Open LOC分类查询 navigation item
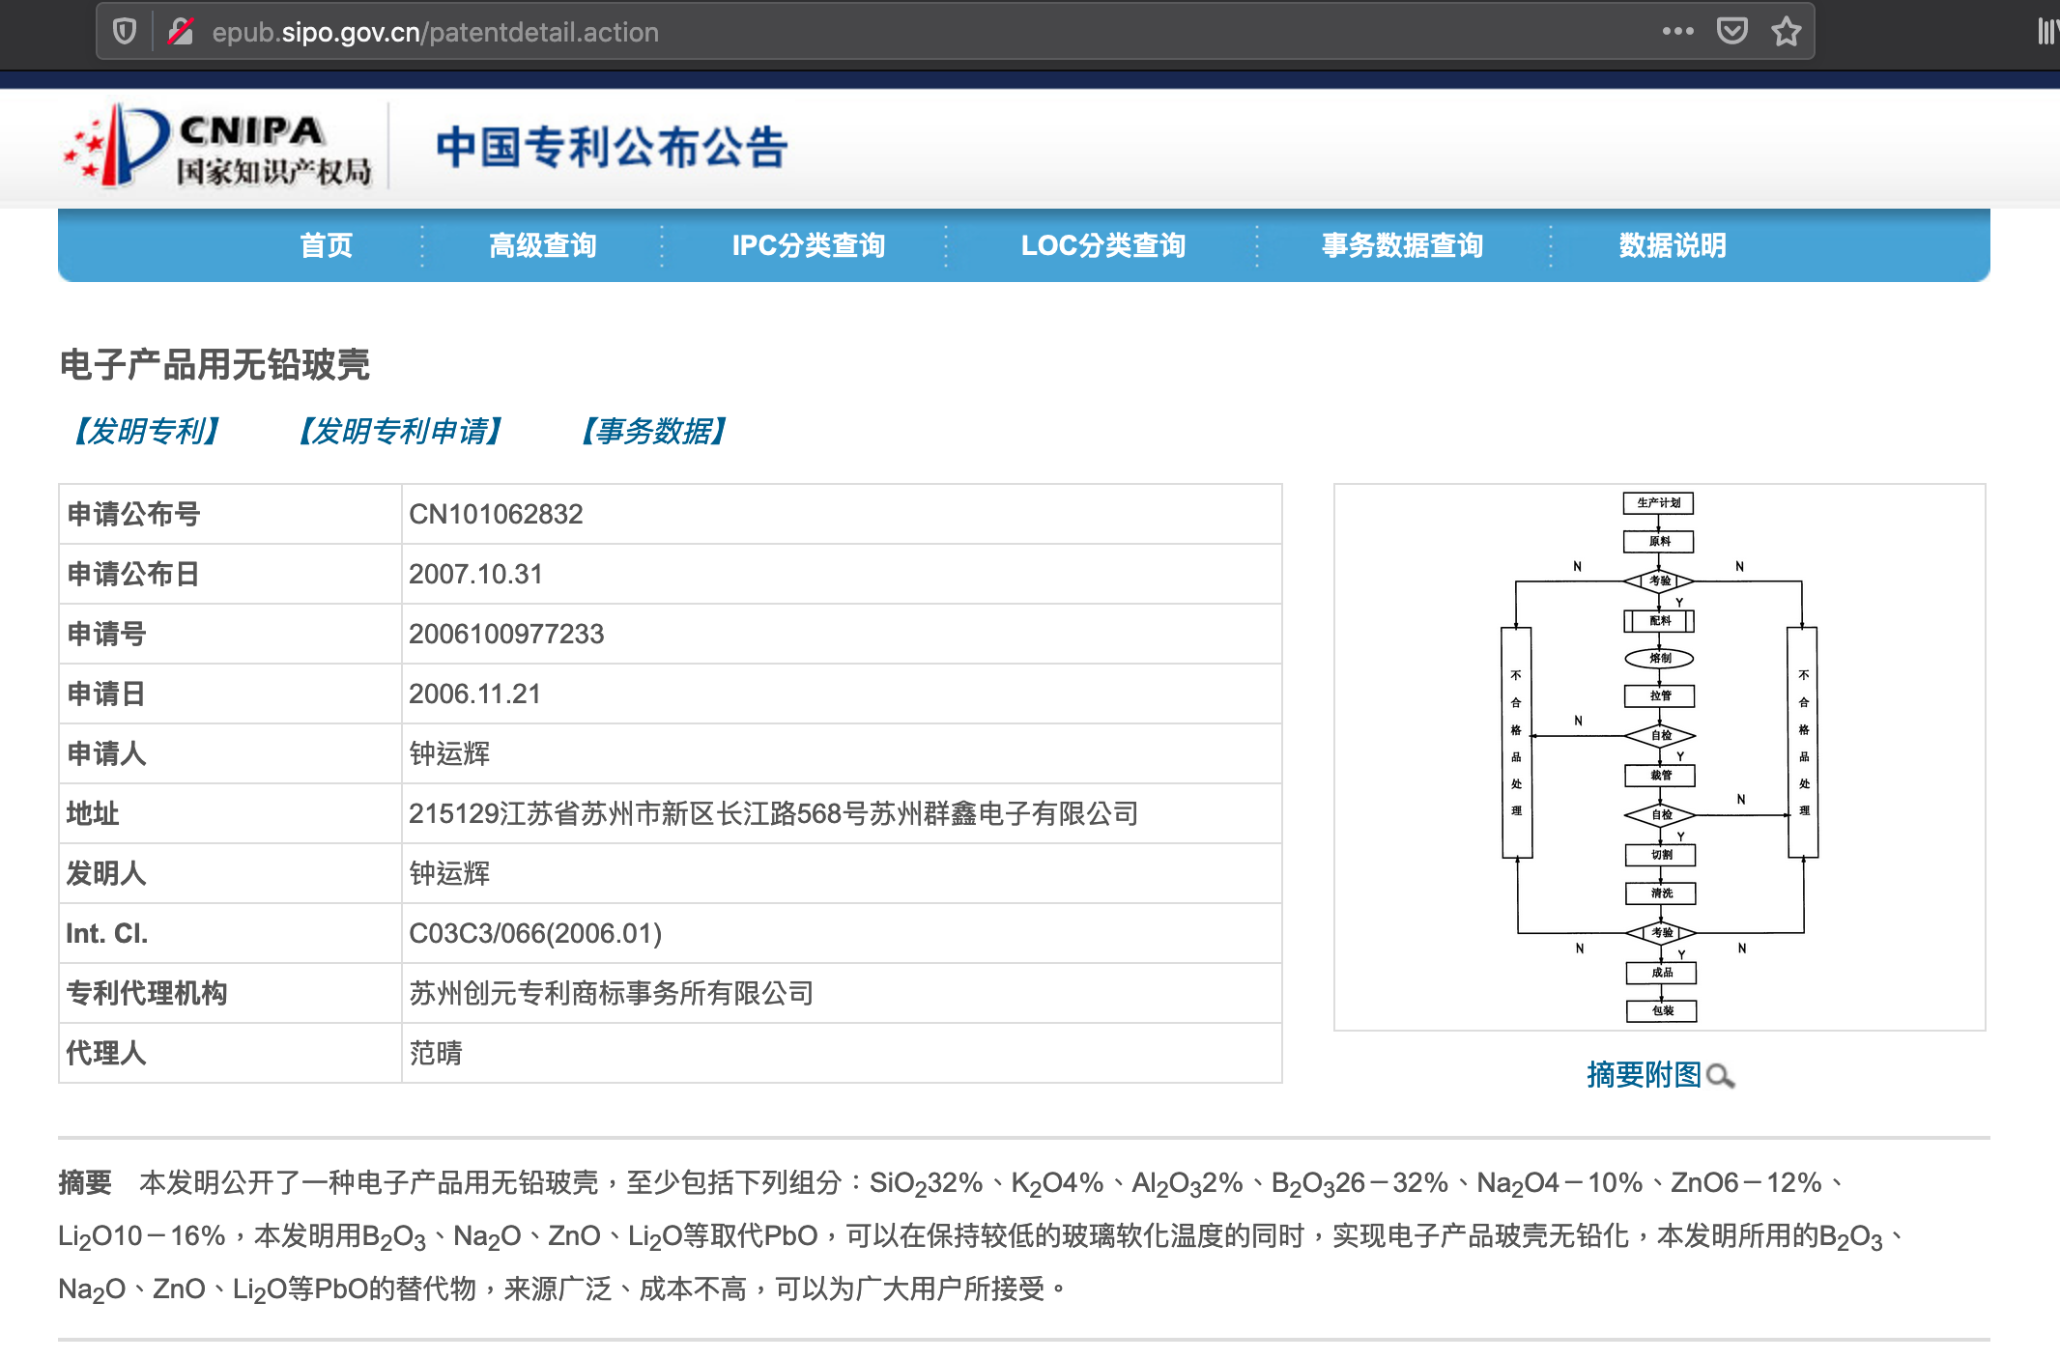The image size is (2060, 1360). pos(1102,245)
